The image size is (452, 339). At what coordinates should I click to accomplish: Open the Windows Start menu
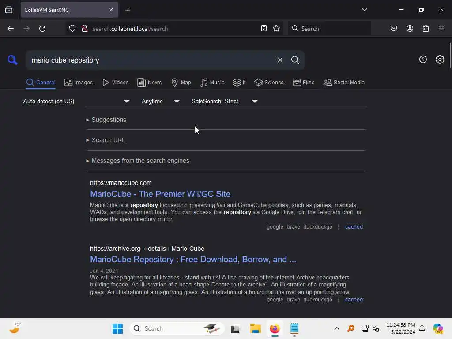point(117,328)
